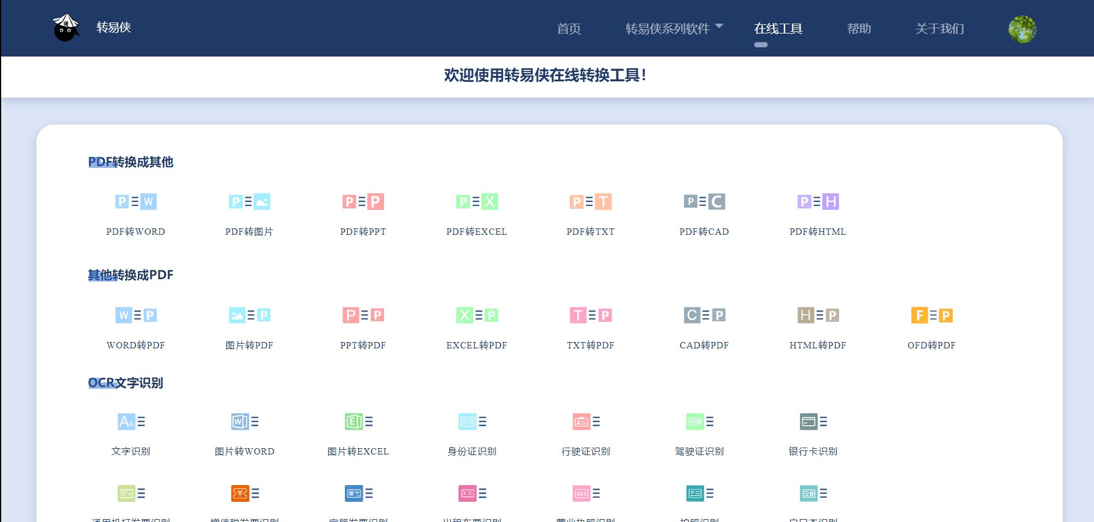
Task: Launch the 行驶证识别 OCR icon
Action: coord(586,422)
